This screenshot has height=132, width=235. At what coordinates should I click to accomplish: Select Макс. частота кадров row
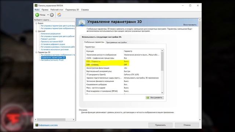click(123, 88)
